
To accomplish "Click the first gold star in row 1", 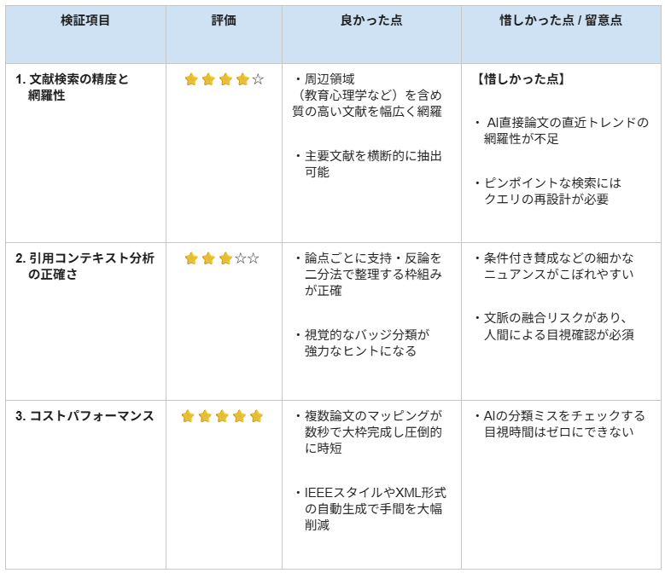I will coord(191,79).
